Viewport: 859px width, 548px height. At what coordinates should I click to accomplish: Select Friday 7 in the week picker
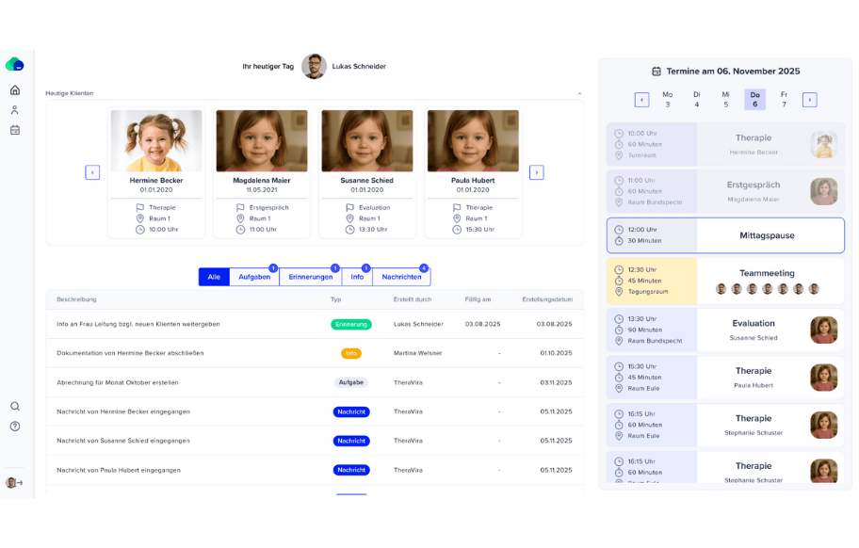784,99
